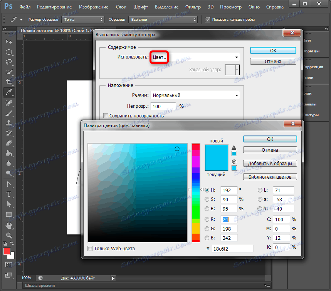
Task: Open the Фильтр menu
Action: (193, 7)
